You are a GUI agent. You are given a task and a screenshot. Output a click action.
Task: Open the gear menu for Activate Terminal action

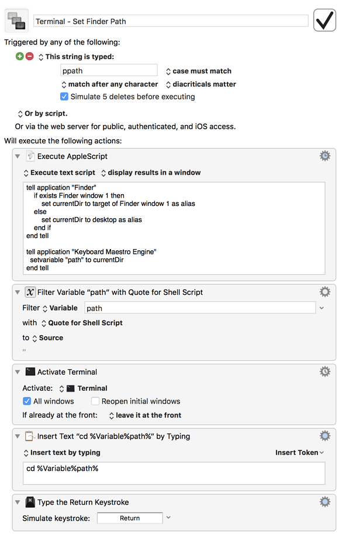325,371
